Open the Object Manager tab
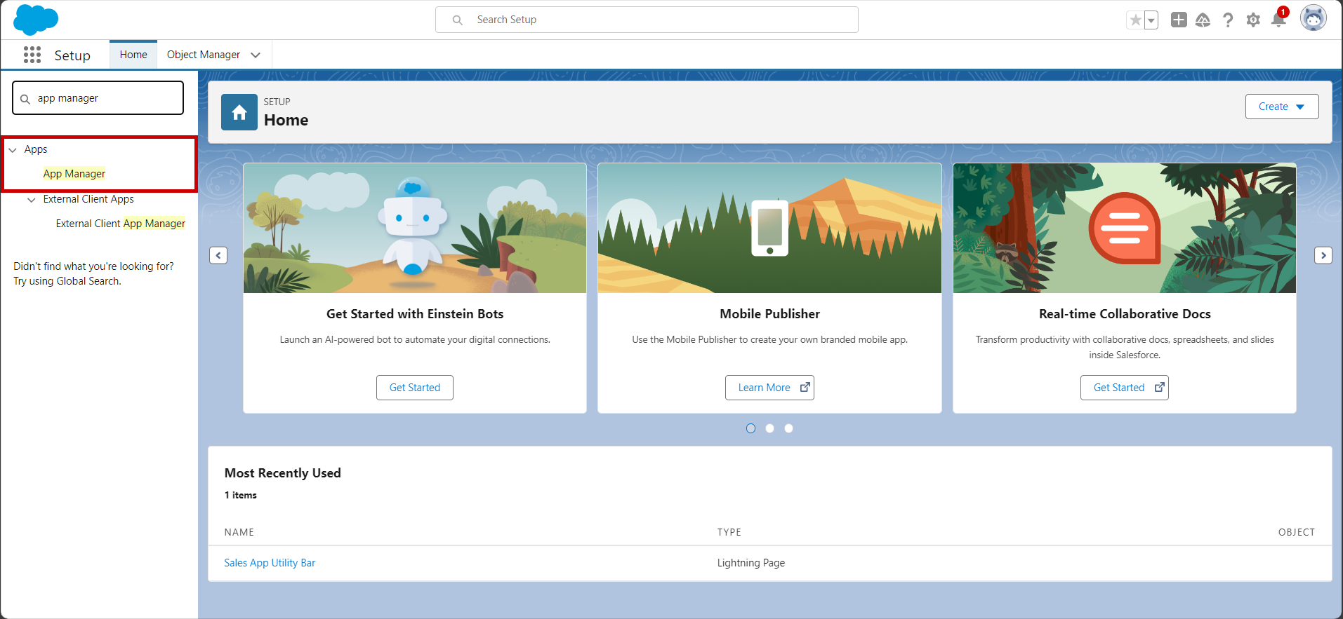This screenshot has width=1343, height=619. [204, 55]
